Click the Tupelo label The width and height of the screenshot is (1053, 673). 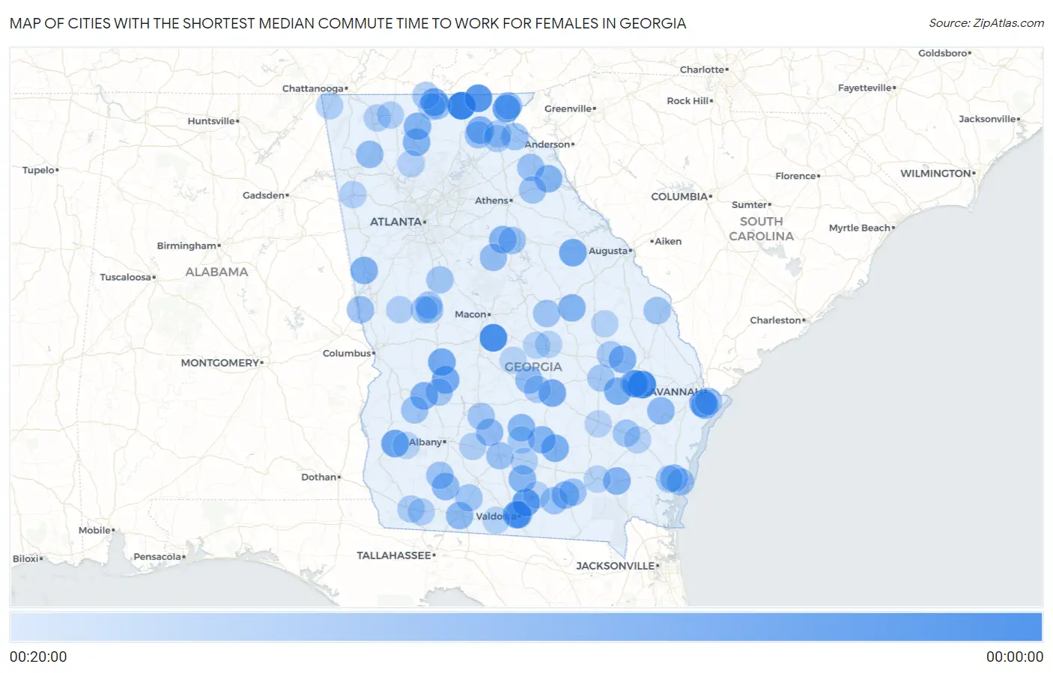pyautogui.click(x=38, y=170)
